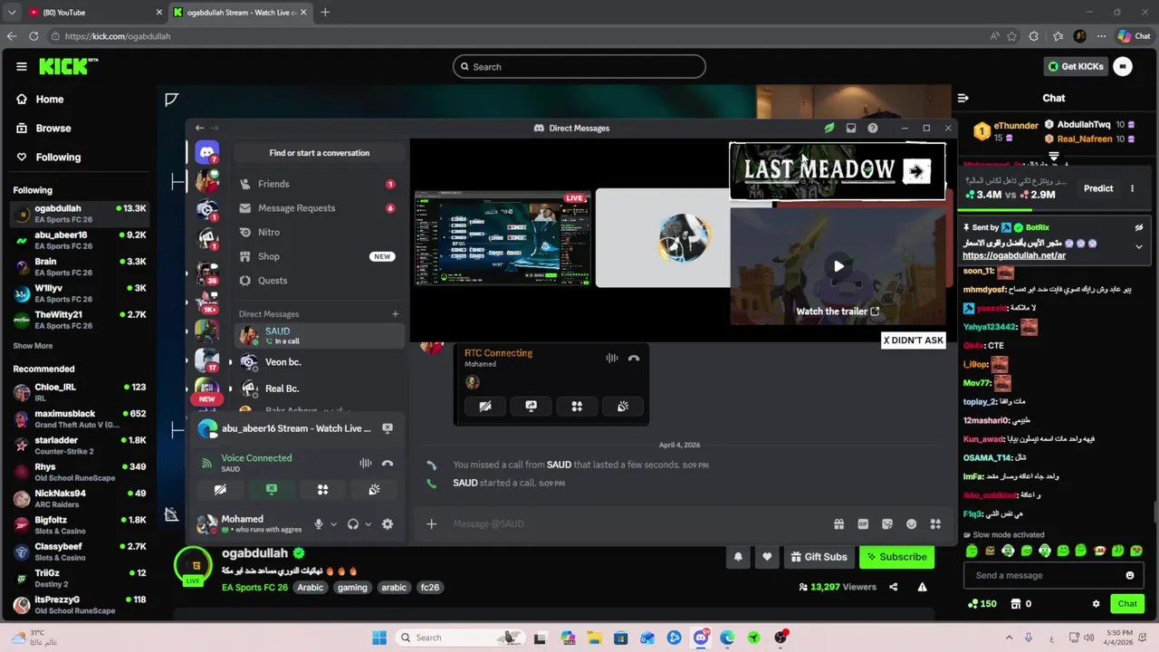The width and height of the screenshot is (1159, 652).
Task: Open Nitro page in Discord
Action: coord(319,232)
